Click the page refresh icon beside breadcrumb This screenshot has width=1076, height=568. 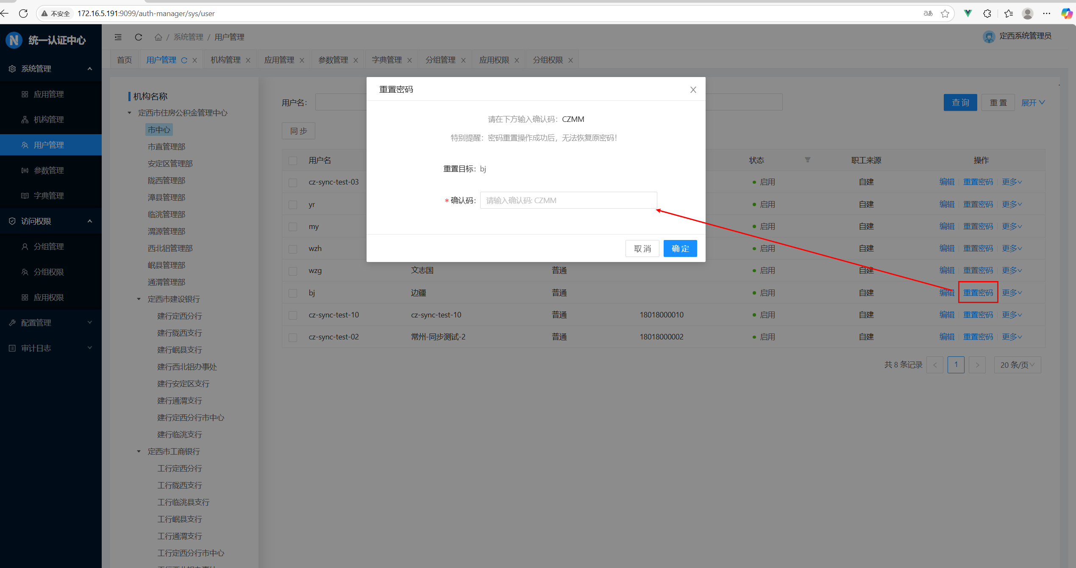[x=138, y=37]
